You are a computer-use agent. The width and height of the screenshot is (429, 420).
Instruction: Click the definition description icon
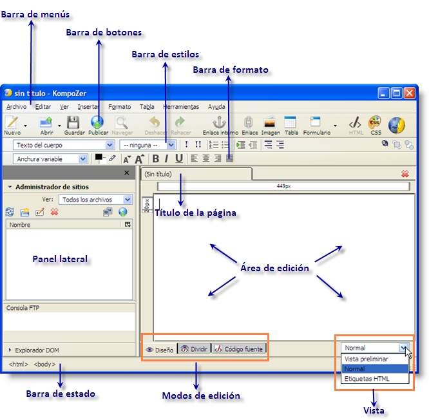pos(280,144)
